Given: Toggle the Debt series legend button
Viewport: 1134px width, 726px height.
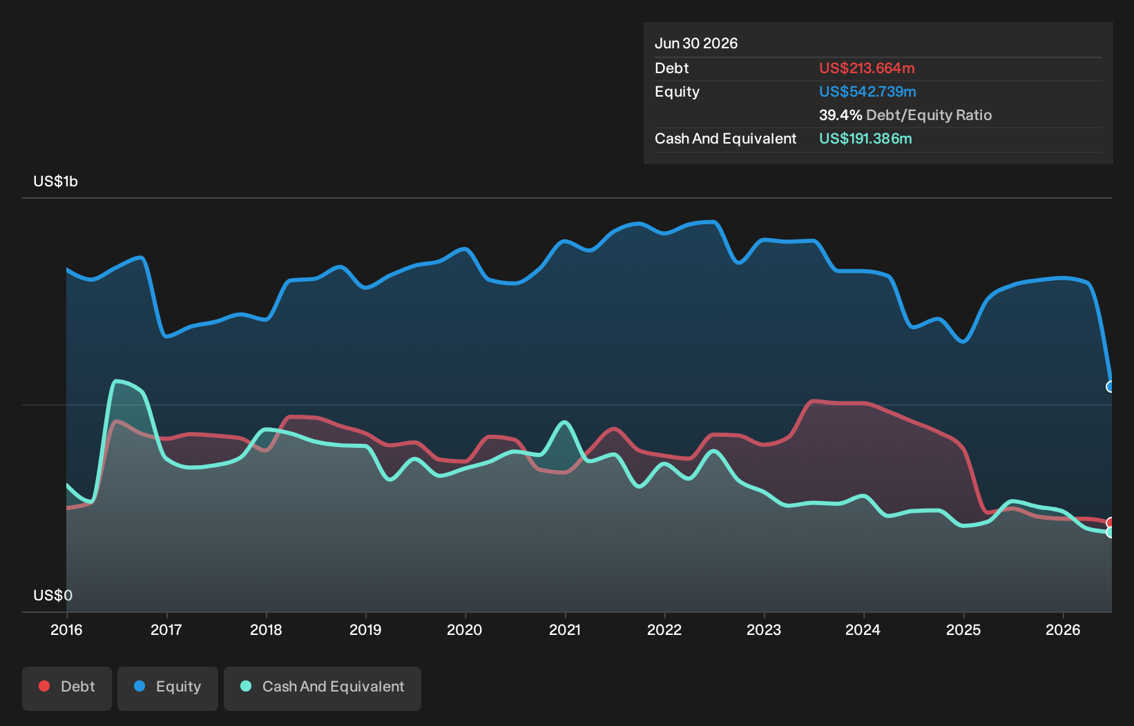Looking at the screenshot, I should [67, 688].
